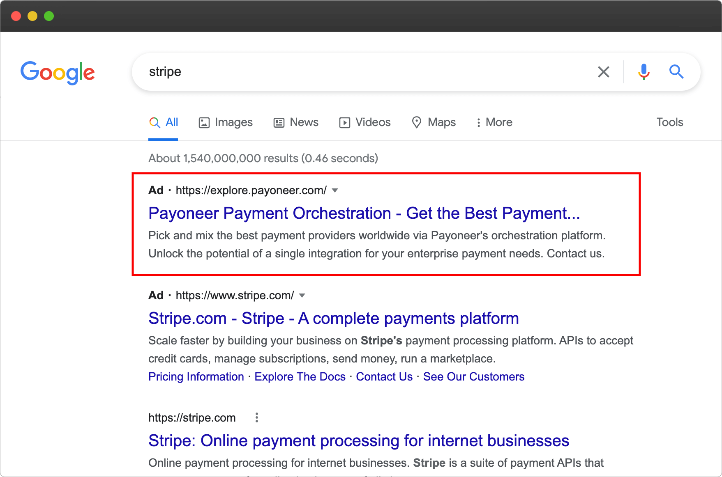Open the three-dot menu next to https://stripe.com
This screenshot has width=722, height=477.
257,418
